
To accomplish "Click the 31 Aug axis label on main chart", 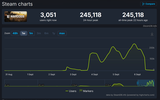I will coord(9,74).
